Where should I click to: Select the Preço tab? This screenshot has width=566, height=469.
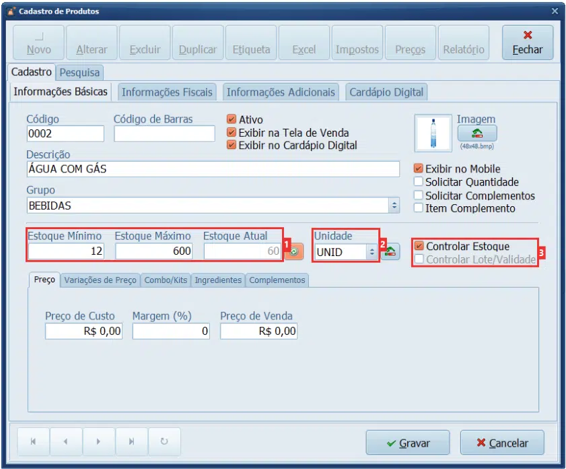44,280
